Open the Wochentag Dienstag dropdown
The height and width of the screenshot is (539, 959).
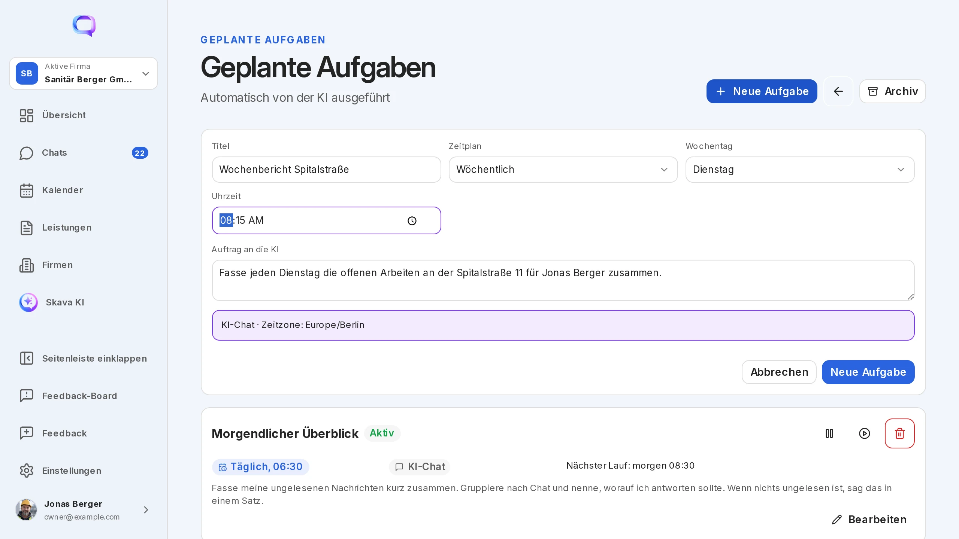[800, 170]
